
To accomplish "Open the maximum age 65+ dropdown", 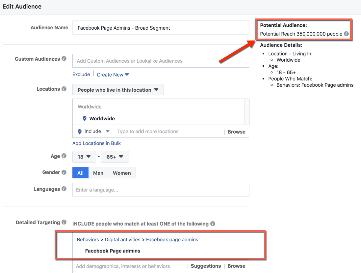I will [x=115, y=157].
